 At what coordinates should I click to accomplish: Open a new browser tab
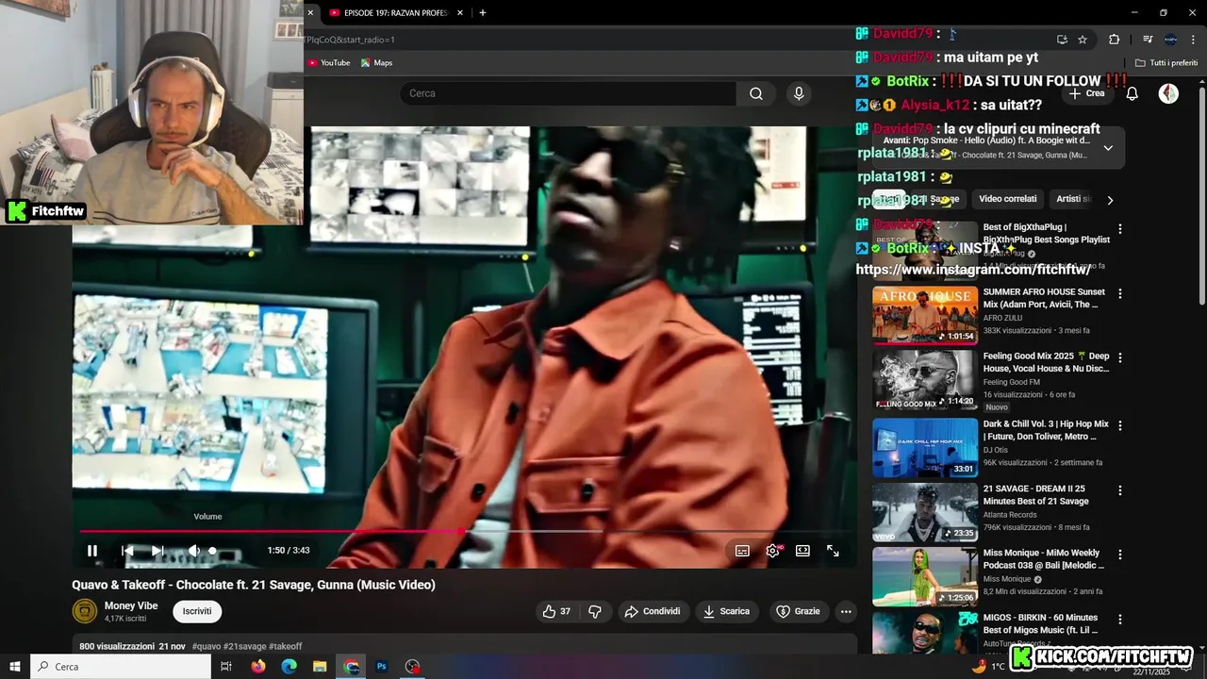(x=483, y=12)
